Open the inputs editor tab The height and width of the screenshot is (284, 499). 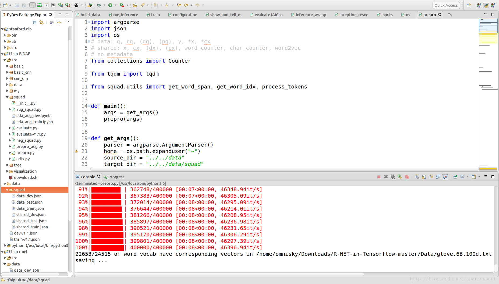click(x=384, y=15)
